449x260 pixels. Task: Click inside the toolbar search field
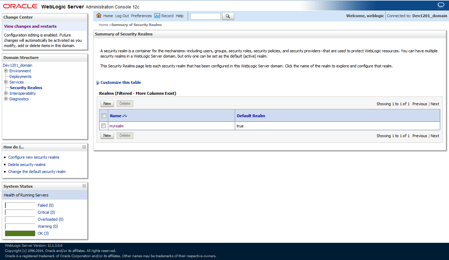pos(205,16)
